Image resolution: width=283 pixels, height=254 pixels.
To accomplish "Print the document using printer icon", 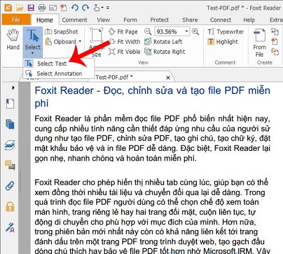I will pyautogui.click(x=42, y=8).
